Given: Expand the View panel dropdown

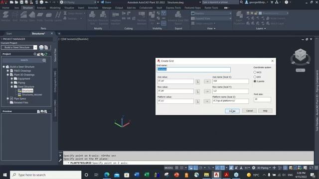Looking at the screenshot, I should [x=211, y=29].
